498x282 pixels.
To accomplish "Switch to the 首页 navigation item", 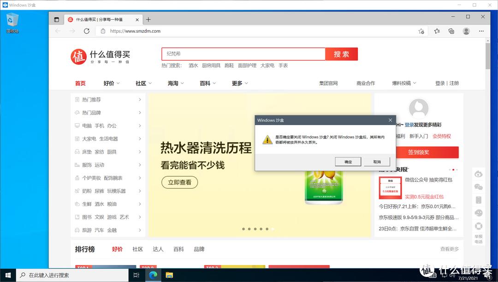I will pyautogui.click(x=80, y=83).
